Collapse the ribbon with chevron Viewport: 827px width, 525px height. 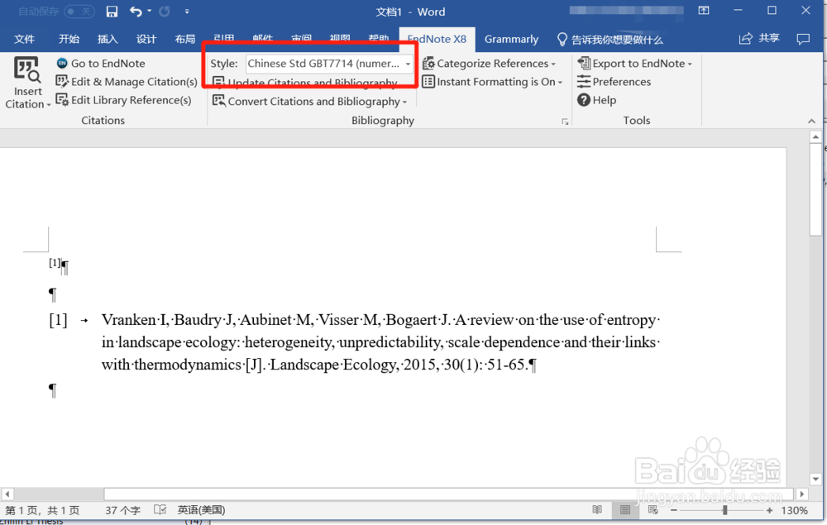point(811,122)
